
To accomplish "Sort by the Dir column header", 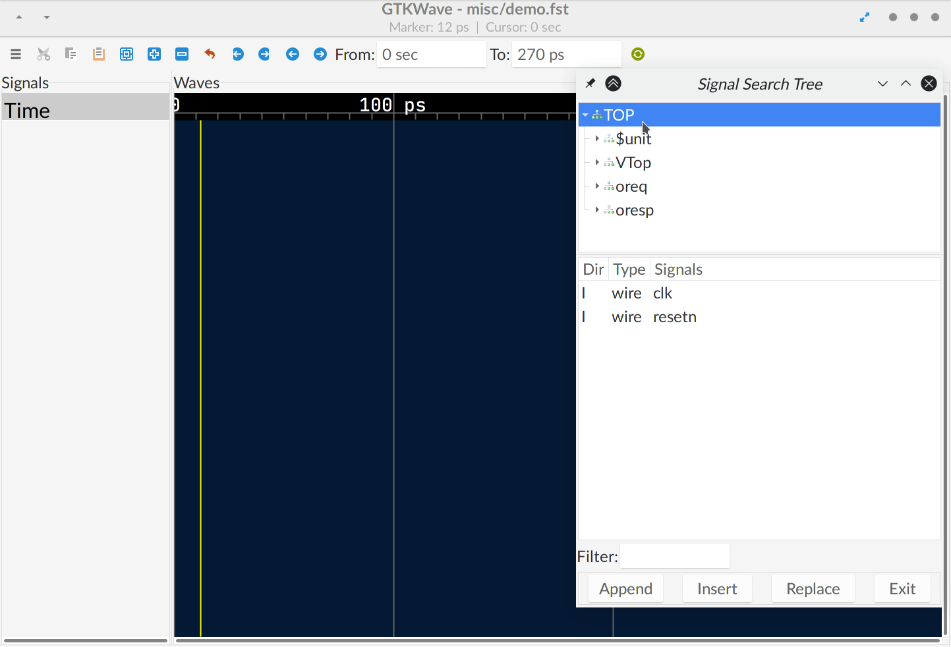I will [593, 269].
